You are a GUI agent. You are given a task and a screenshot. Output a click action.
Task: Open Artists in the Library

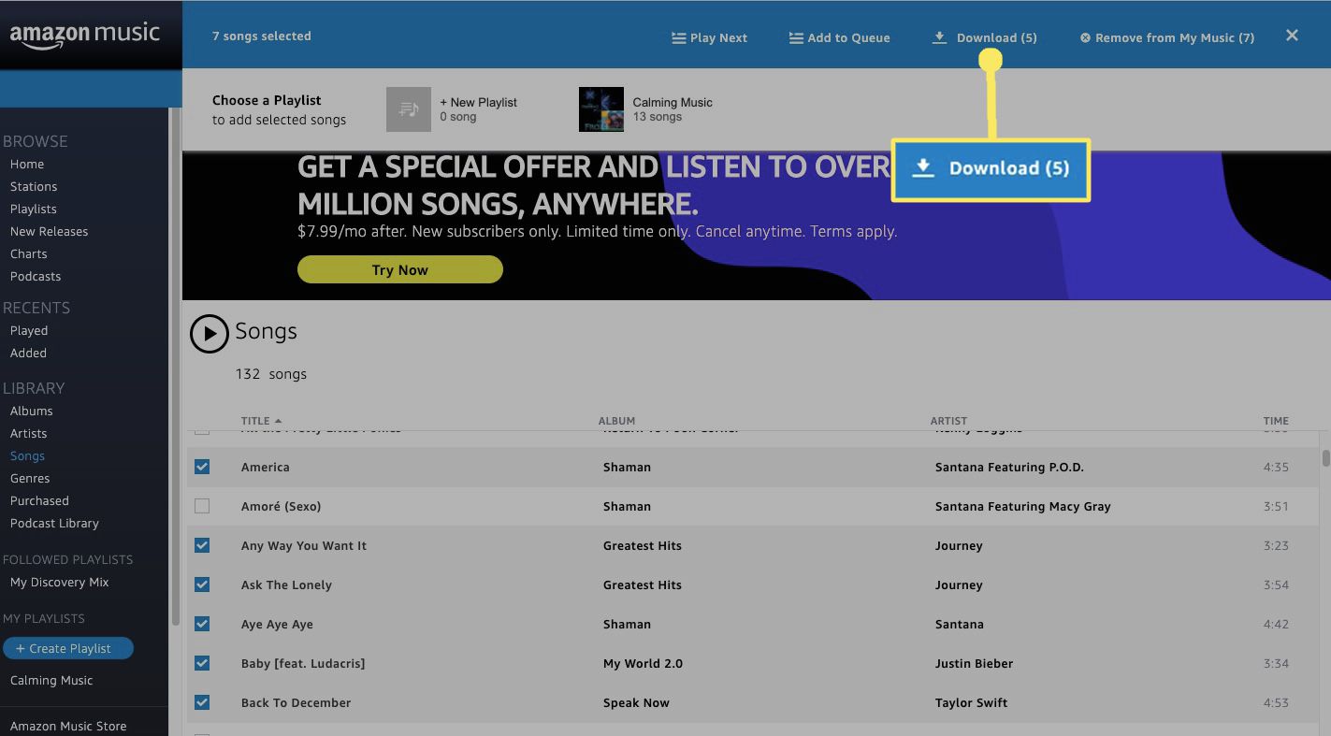click(28, 434)
